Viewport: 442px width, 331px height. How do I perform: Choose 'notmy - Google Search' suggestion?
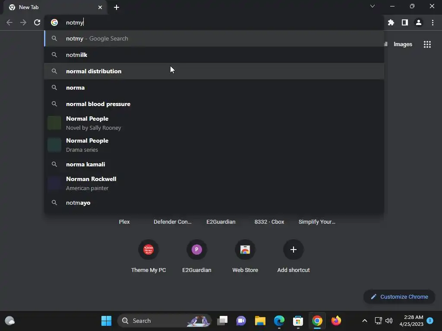214,38
